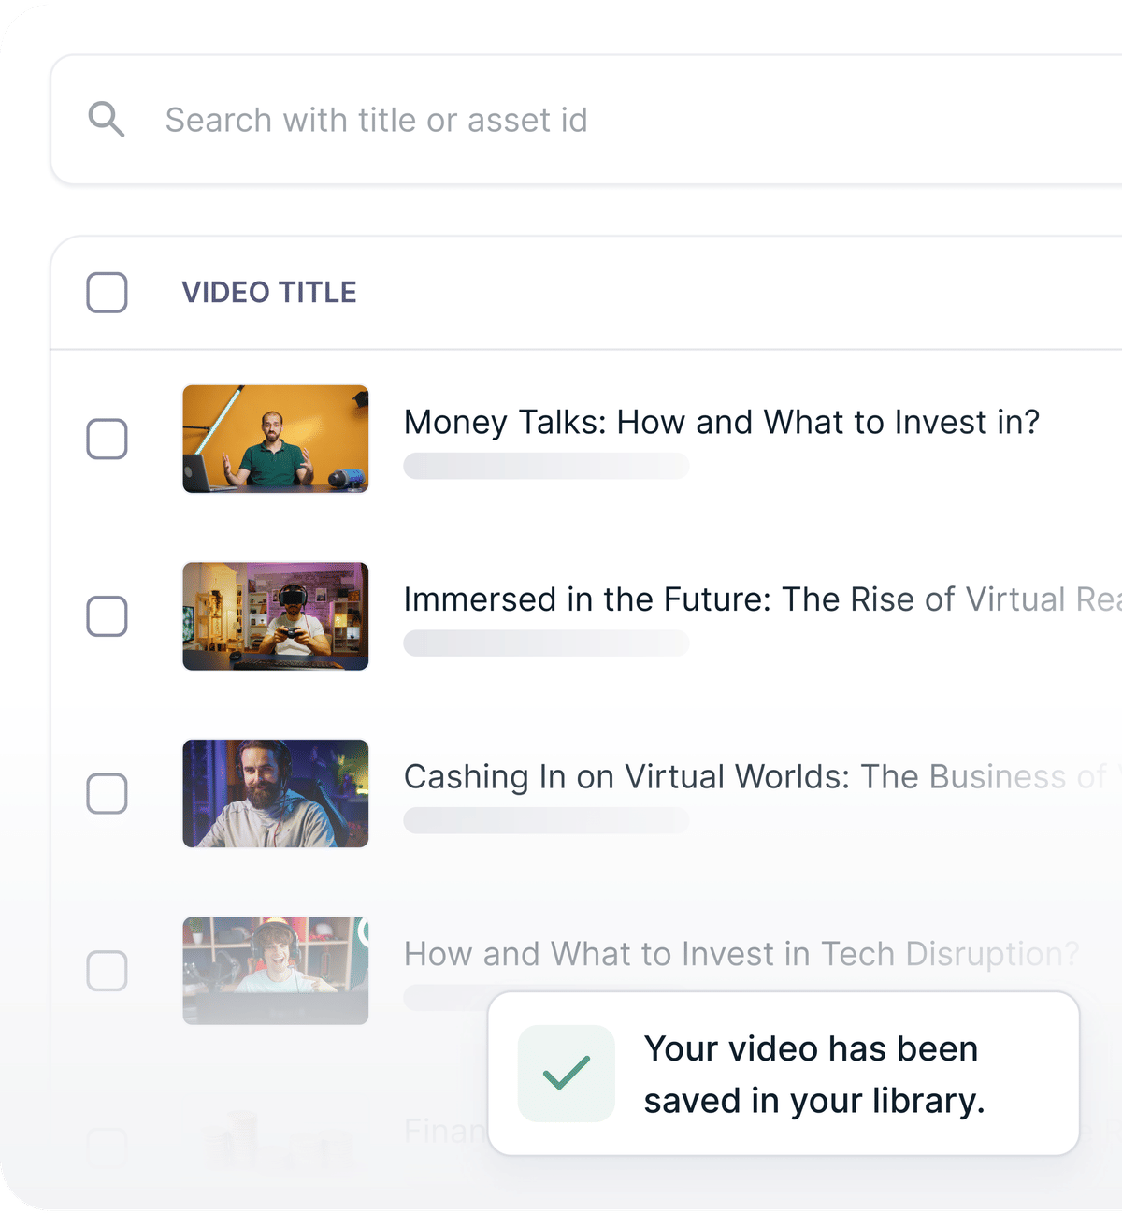The width and height of the screenshot is (1122, 1213).
Task: Check the box beside Cashing In on Virtual Worlds
Action: [107, 793]
